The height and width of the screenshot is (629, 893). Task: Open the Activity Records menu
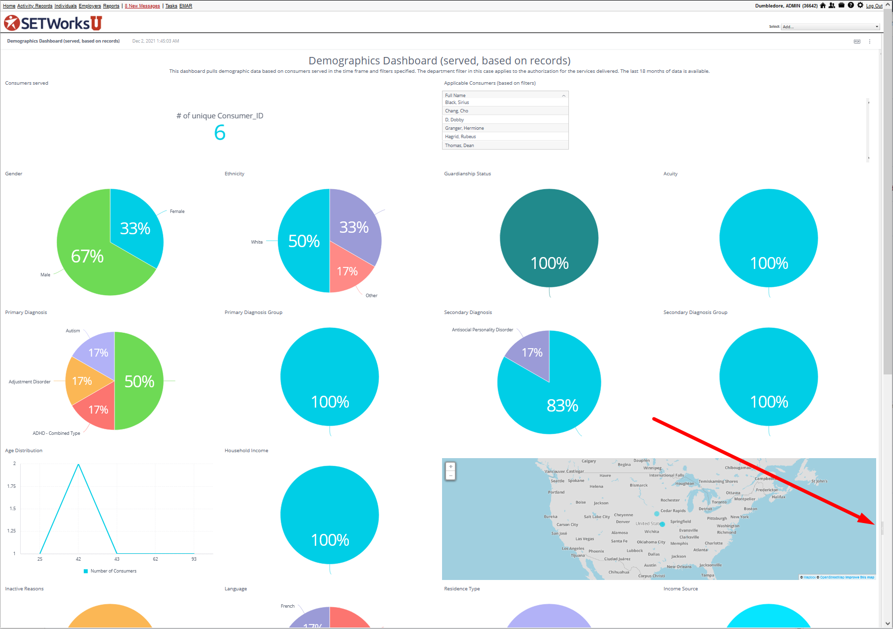pos(35,6)
